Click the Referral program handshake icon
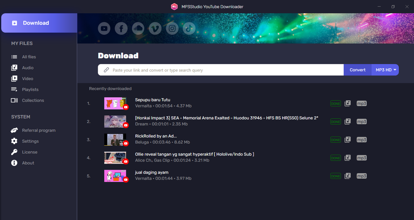 coord(14,130)
